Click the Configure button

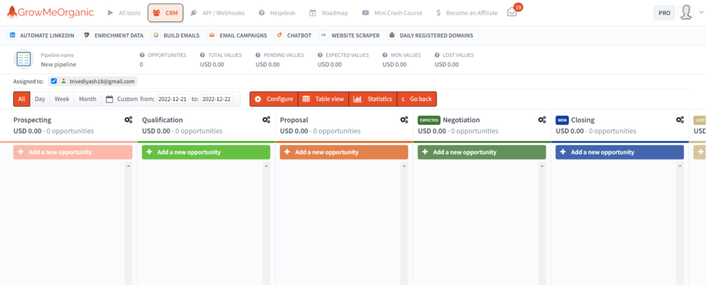tap(274, 99)
